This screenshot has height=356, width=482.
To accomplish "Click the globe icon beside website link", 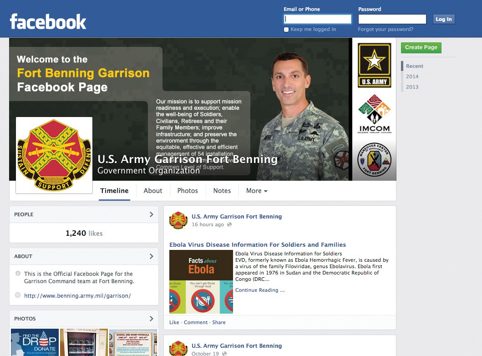I will (x=18, y=295).
